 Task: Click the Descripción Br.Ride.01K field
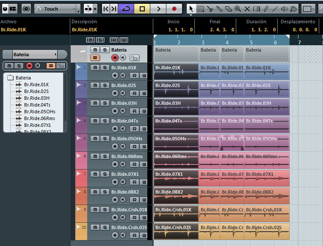click(x=85, y=30)
